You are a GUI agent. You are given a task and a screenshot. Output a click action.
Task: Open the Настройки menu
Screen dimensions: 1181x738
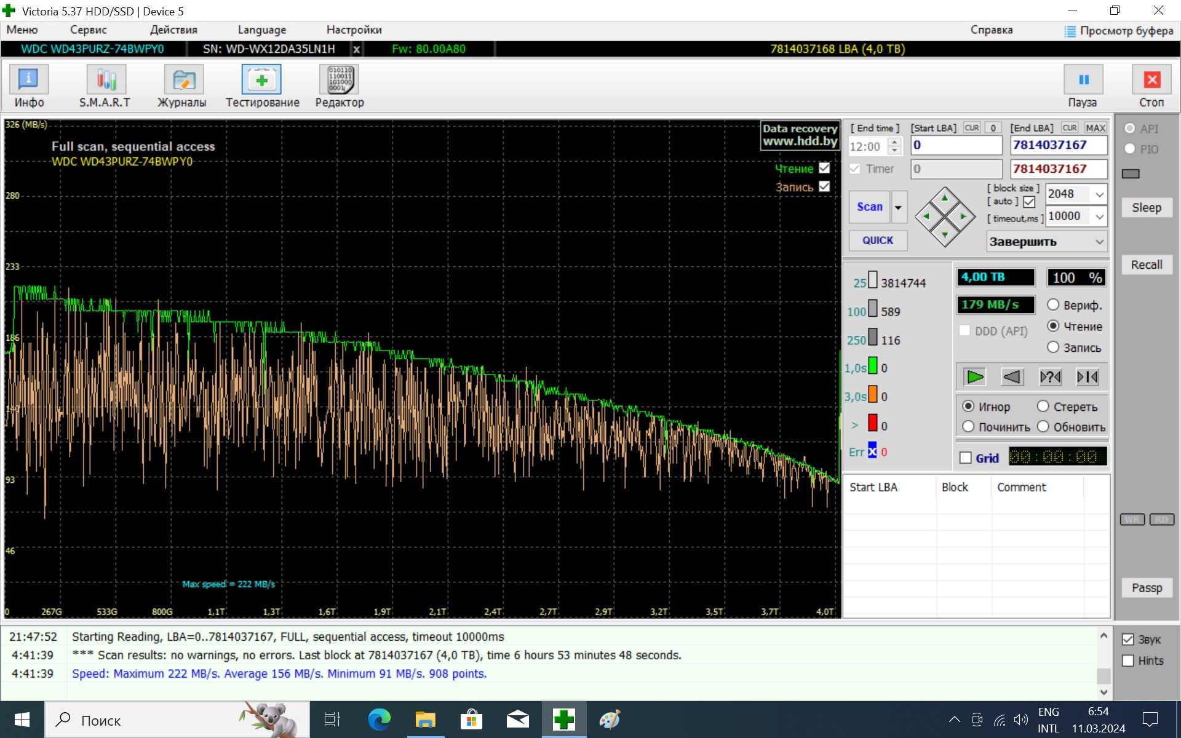coord(354,30)
